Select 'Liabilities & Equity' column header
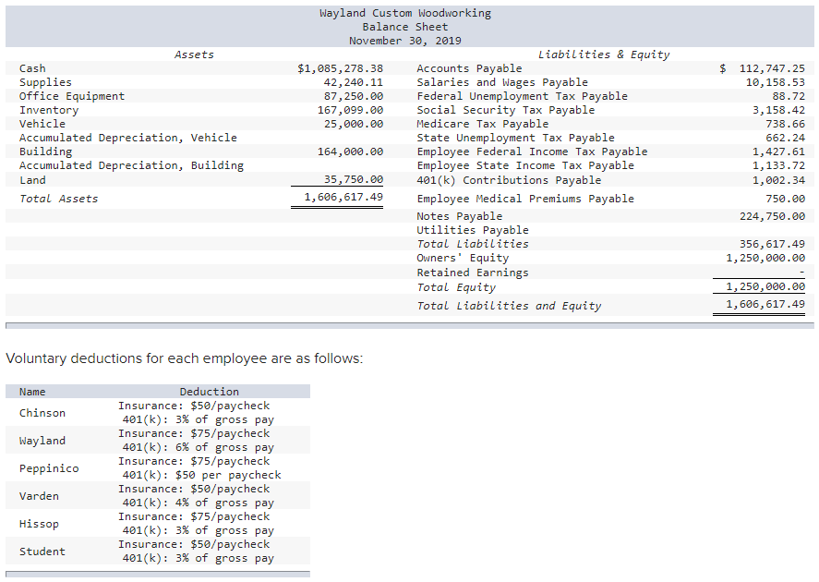The height and width of the screenshot is (582, 819). tap(604, 55)
